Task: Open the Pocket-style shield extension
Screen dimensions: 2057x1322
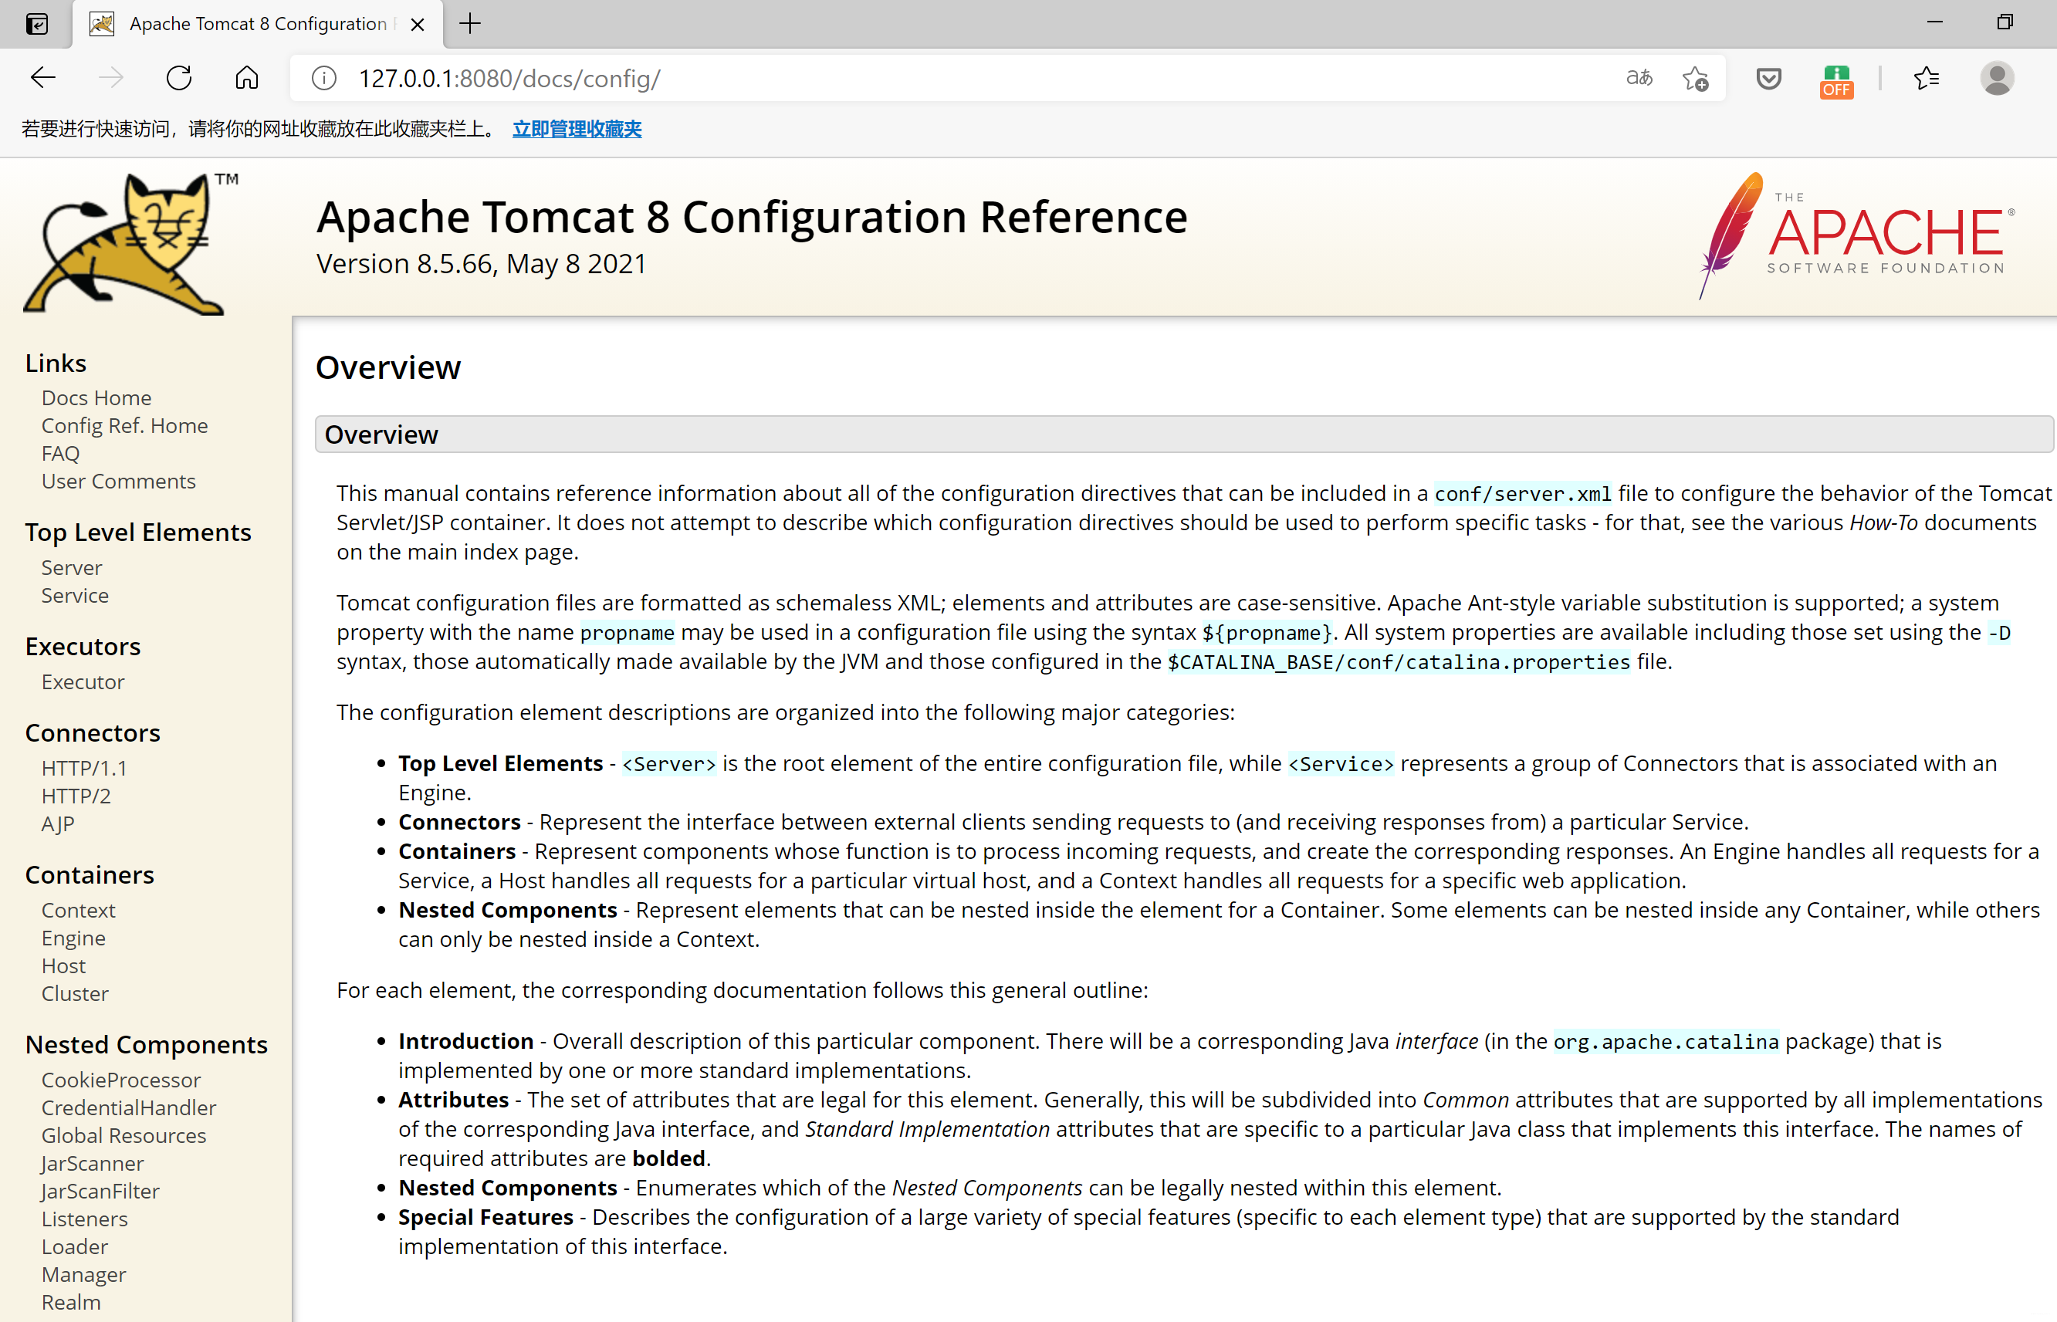Action: 1768,78
